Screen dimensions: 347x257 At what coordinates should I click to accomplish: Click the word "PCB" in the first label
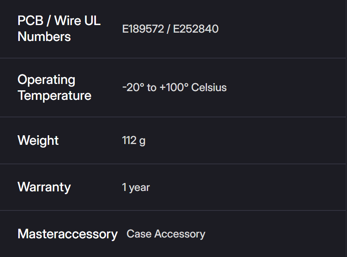30,21
